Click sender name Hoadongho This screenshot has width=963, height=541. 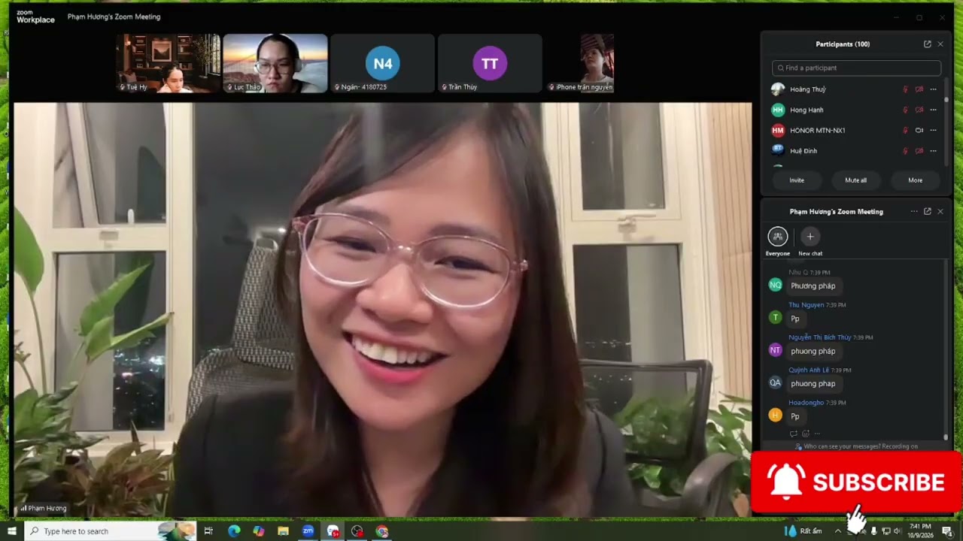807,403
